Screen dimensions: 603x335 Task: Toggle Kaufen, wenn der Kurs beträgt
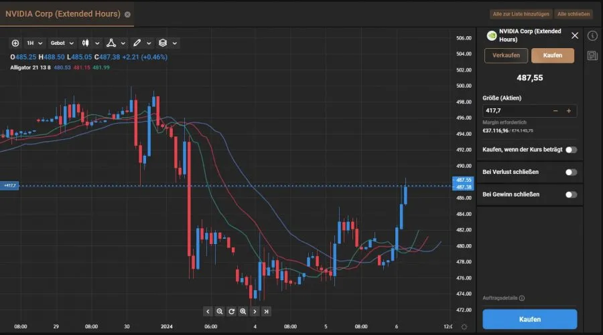[571, 150]
